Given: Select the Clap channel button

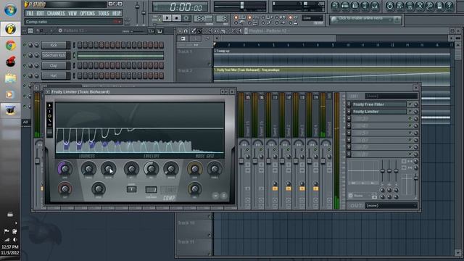Looking at the screenshot, I should pos(54,66).
